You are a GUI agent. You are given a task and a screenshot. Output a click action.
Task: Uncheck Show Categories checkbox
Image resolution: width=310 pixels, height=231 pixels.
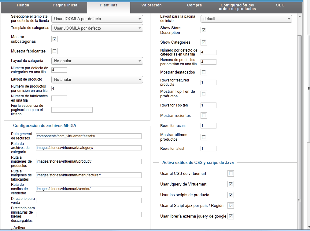204,42
